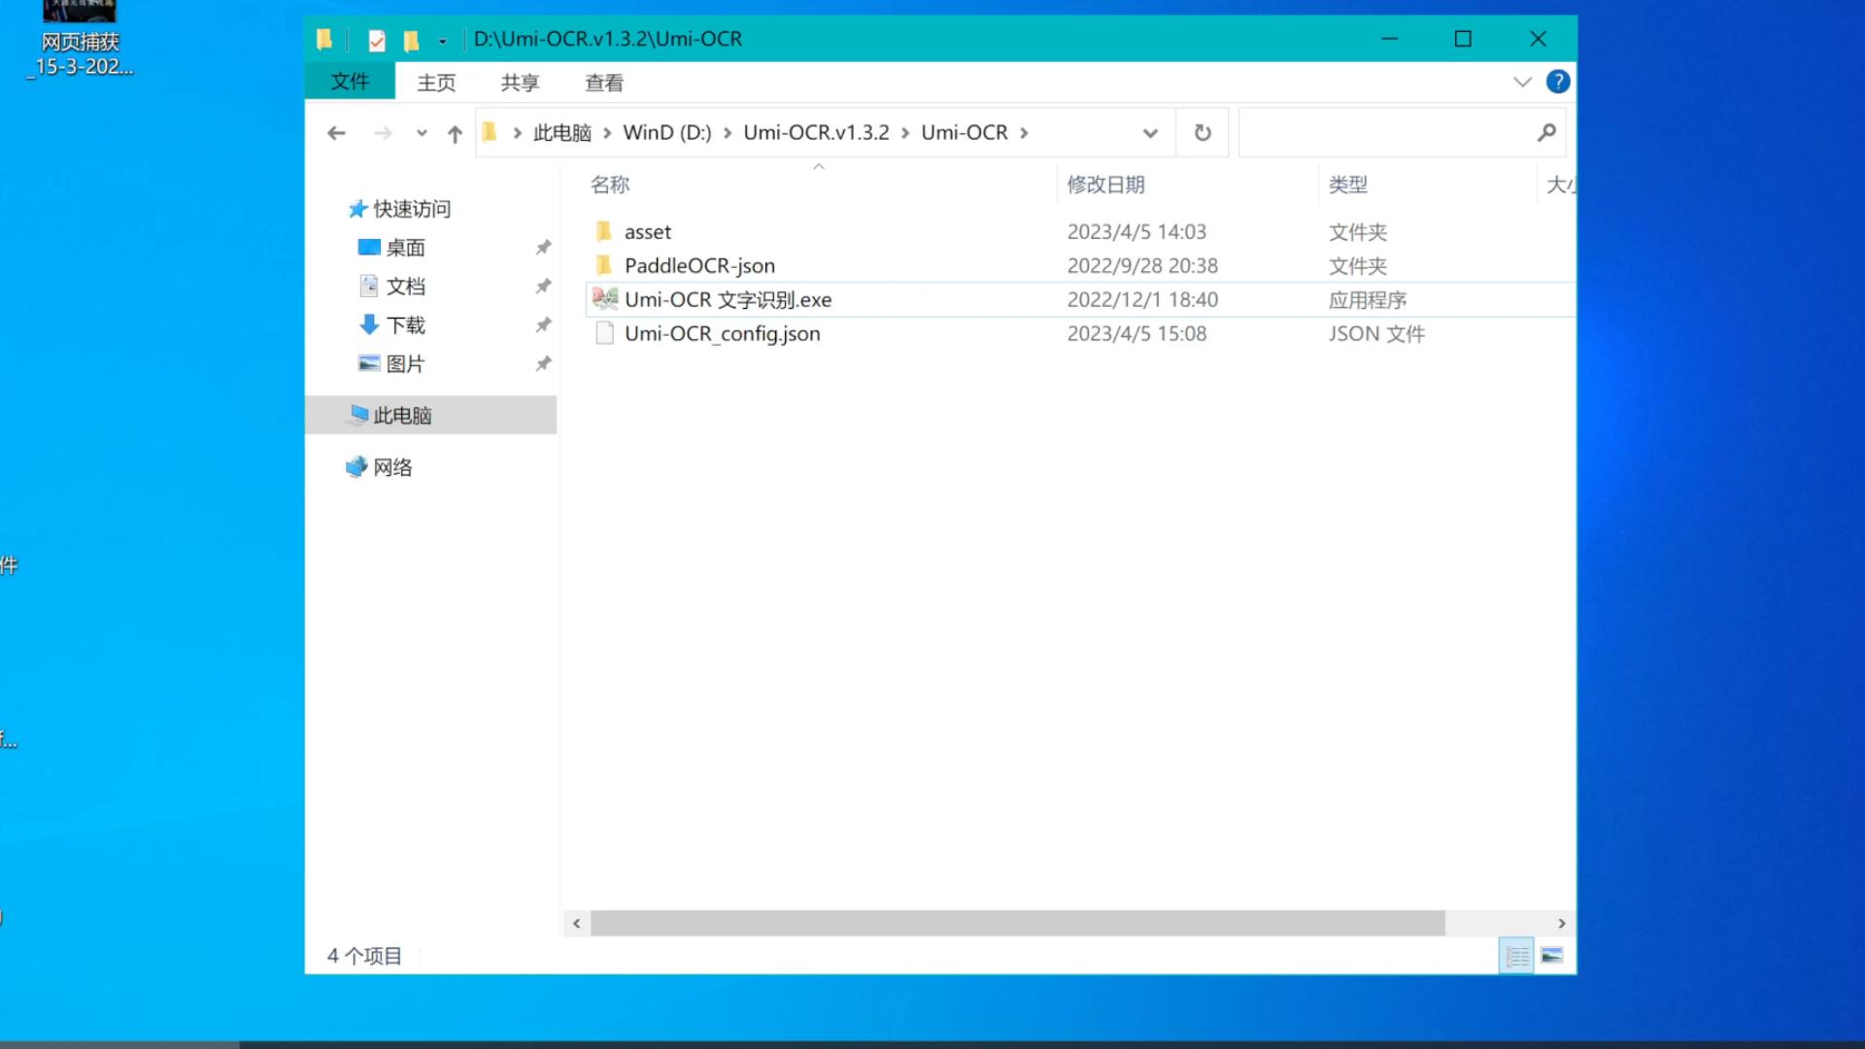
Task: Click the refresh button beside address bar
Action: [x=1202, y=132]
